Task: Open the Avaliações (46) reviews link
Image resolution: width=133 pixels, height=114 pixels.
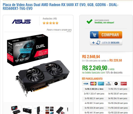Action: [50, 19]
